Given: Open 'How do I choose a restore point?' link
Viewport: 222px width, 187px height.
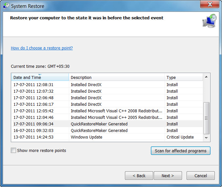Looking at the screenshot, I should pos(42,48).
